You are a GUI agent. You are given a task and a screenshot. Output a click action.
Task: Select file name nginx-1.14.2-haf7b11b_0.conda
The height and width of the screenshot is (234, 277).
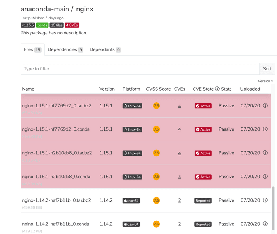[55, 224]
